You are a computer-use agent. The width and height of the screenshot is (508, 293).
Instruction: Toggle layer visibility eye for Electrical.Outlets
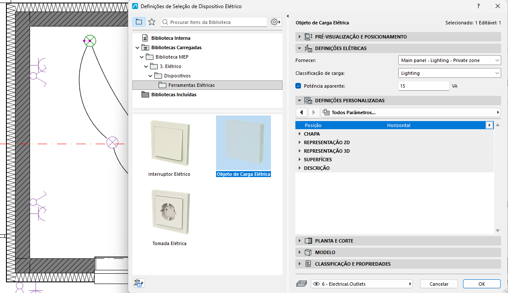(x=316, y=284)
